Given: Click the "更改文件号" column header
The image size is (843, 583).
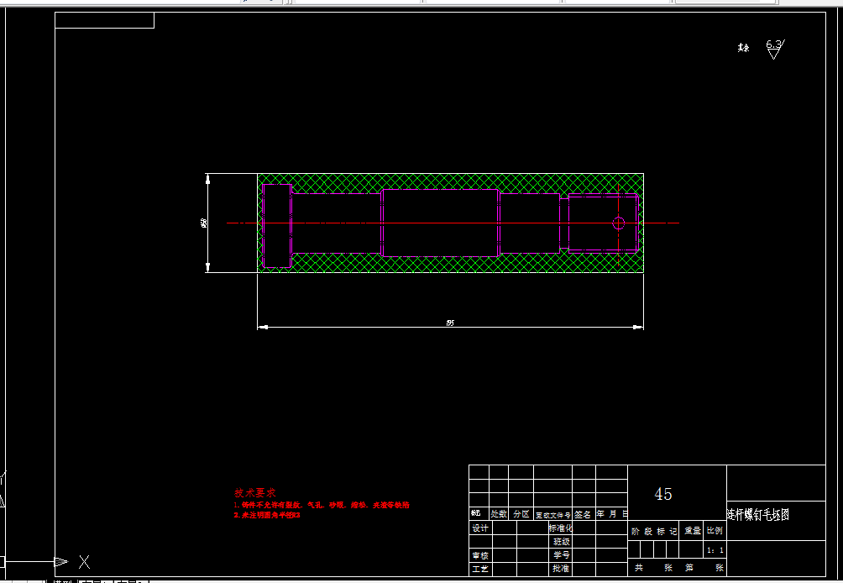Looking at the screenshot, I should (552, 515).
